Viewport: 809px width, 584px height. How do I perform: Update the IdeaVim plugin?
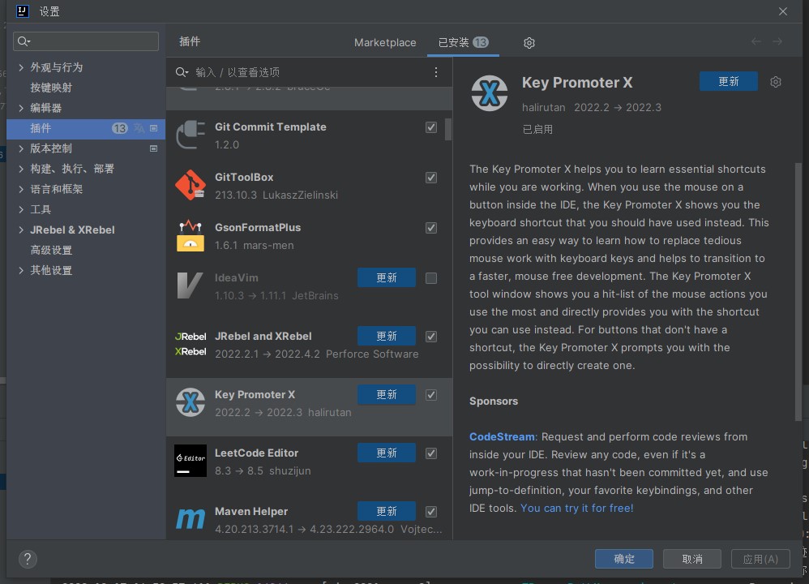(x=387, y=277)
